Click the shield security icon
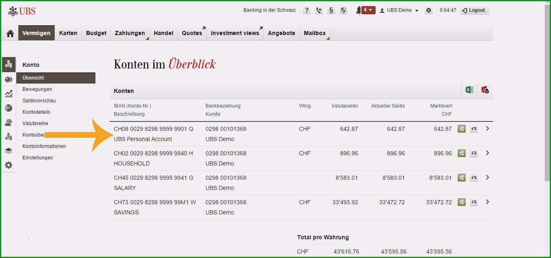Screen dimensions: 551x258 [343, 11]
